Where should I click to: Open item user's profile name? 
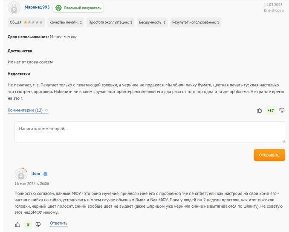point(36,174)
